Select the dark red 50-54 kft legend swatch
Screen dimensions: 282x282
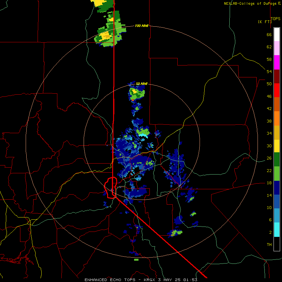(277, 76)
